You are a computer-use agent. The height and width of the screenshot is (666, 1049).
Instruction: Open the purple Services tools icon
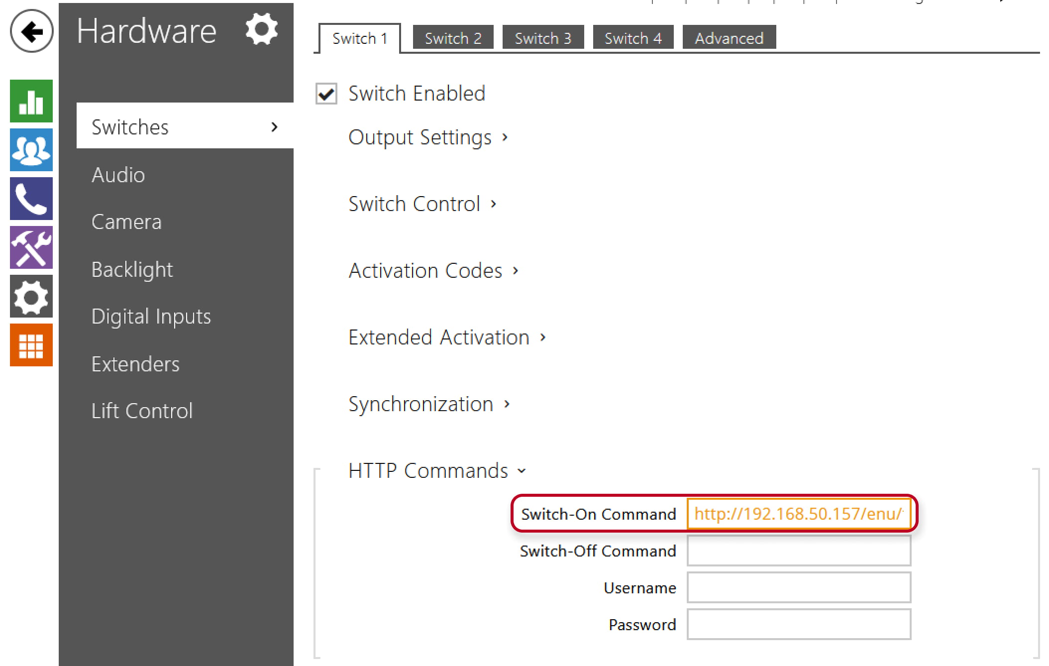pos(31,247)
